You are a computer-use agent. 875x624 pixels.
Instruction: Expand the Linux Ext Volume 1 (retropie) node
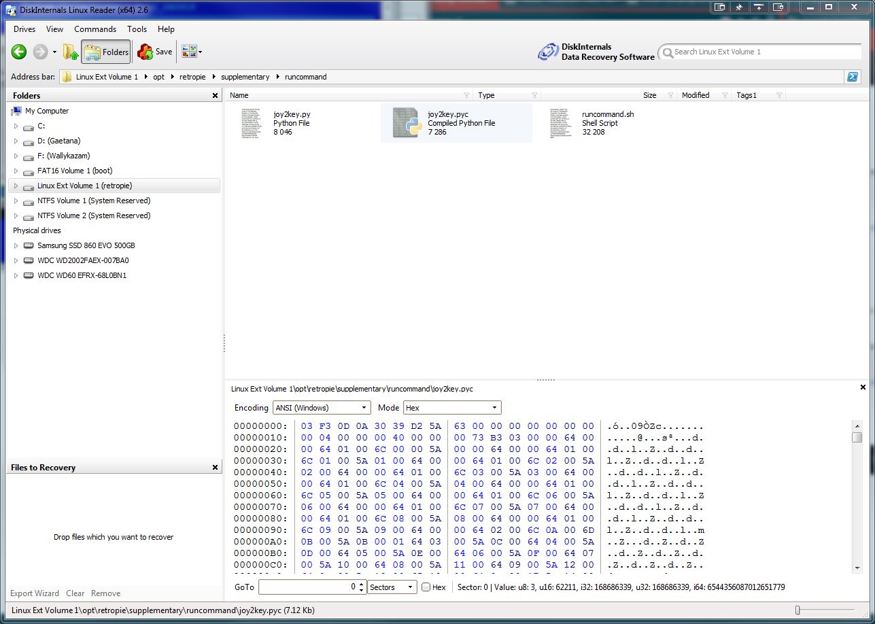pos(16,186)
